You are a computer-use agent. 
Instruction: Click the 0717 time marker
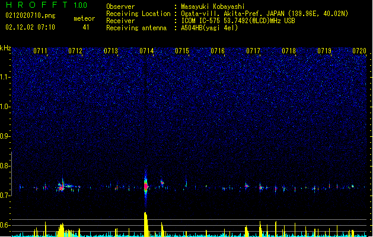tap(253, 51)
